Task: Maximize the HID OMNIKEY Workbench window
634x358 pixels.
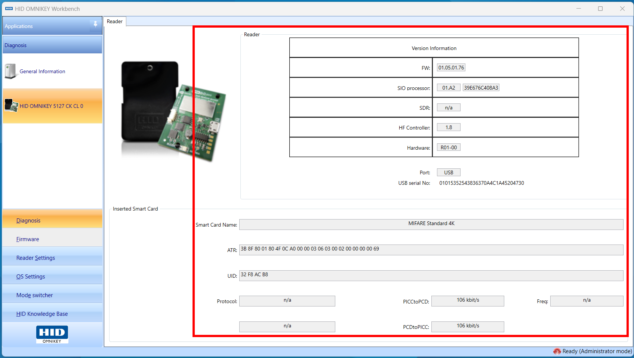Action: click(600, 9)
